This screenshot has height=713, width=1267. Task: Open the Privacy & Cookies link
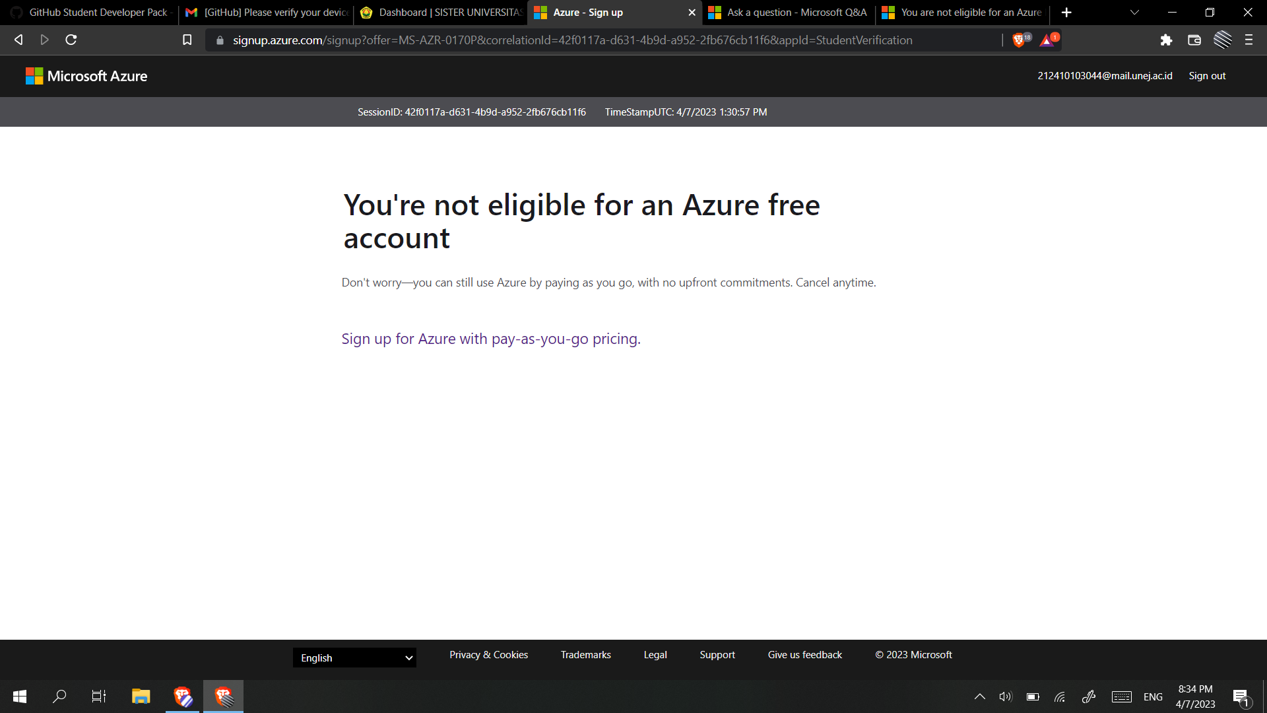pyautogui.click(x=488, y=655)
